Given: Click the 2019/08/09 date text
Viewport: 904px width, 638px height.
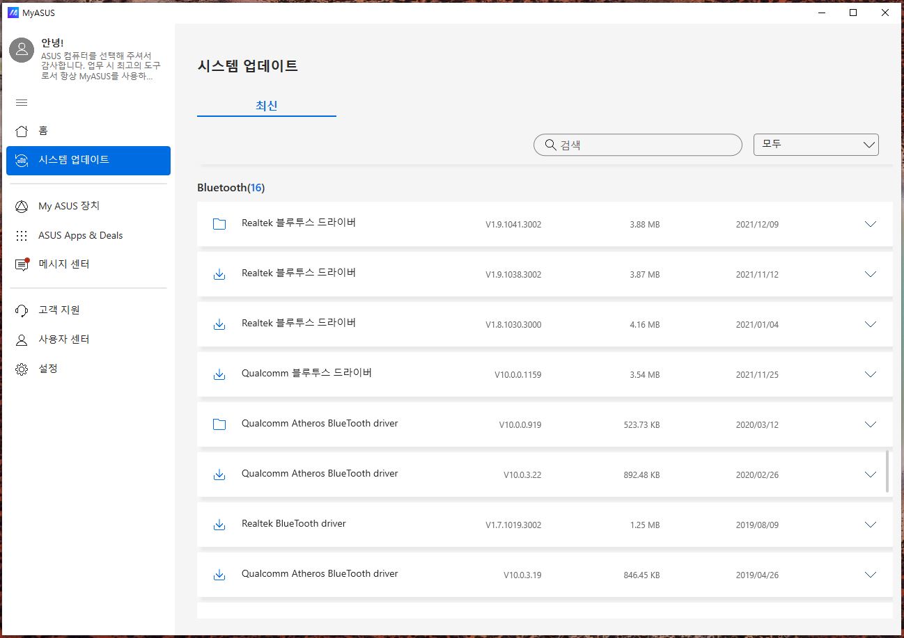Looking at the screenshot, I should pyautogui.click(x=757, y=525).
